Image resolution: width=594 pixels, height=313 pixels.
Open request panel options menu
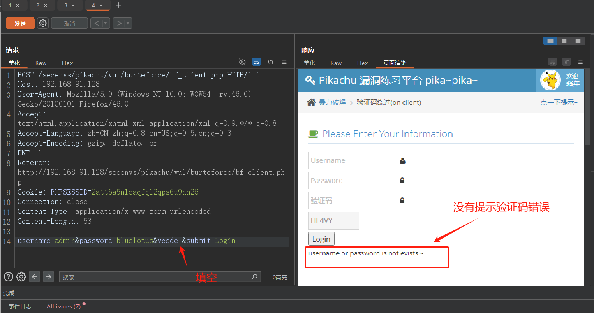coord(284,62)
